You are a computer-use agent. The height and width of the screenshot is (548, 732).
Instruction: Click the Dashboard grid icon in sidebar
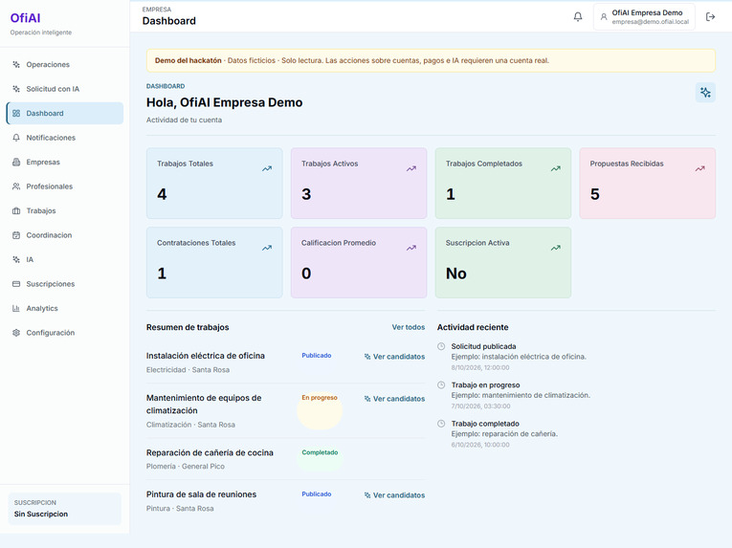tap(16, 113)
